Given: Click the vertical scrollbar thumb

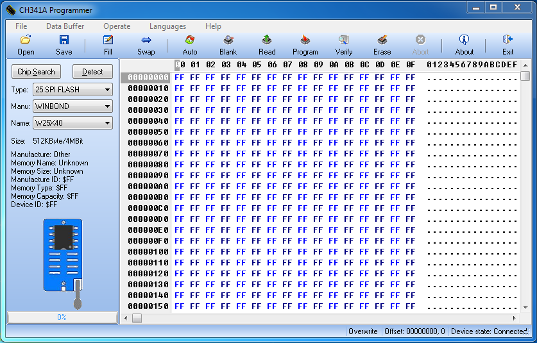Looking at the screenshot, I should pyautogui.click(x=525, y=76).
